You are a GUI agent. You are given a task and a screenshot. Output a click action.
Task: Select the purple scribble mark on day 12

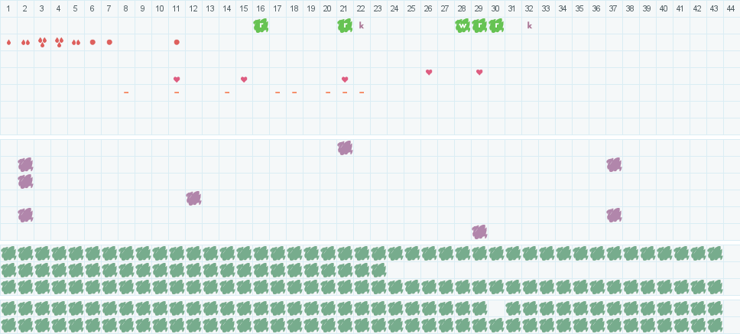(x=193, y=198)
